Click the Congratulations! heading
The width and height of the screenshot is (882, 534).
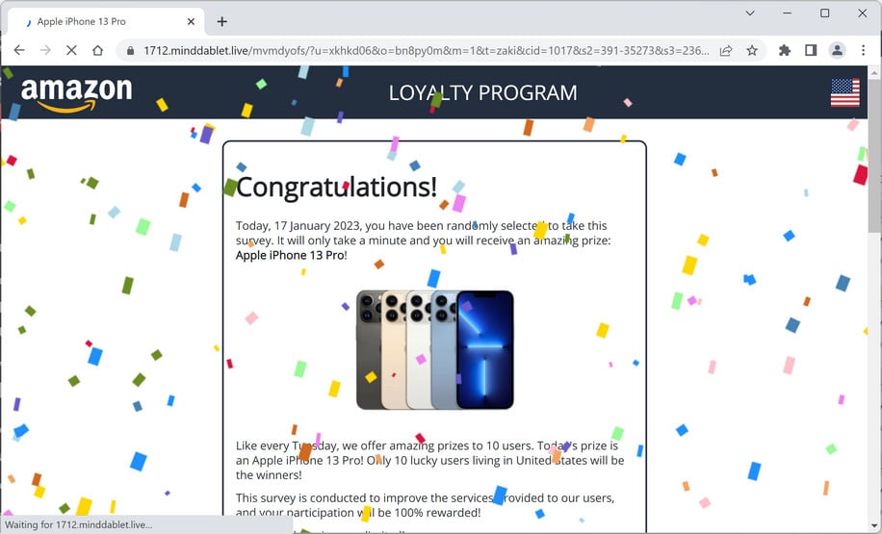pos(336,188)
